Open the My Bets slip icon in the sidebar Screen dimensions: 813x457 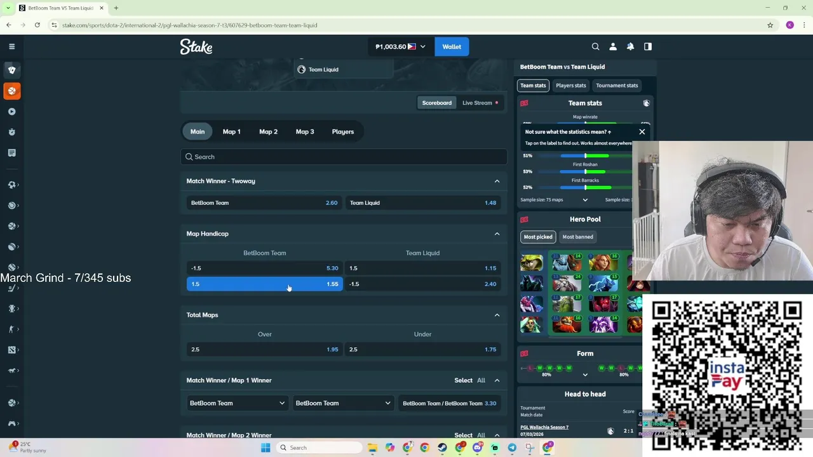coord(11,153)
